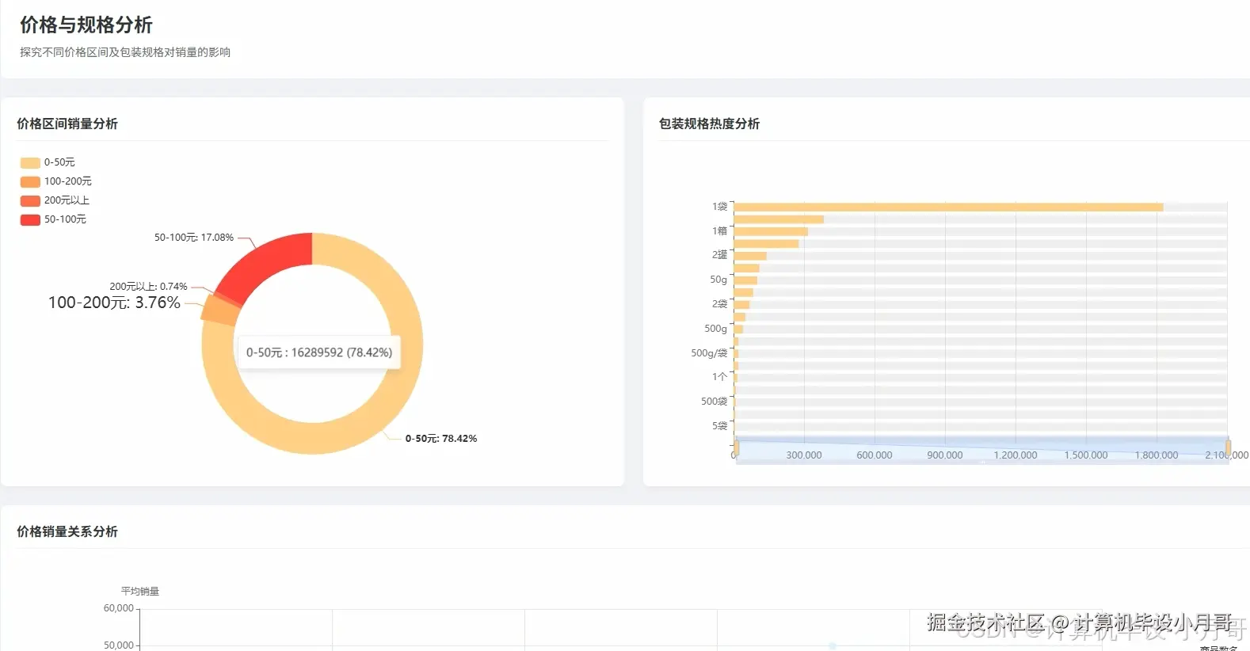The height and width of the screenshot is (651, 1250).
Task: Click the right data zoom slider handle
Action: click(x=1229, y=448)
